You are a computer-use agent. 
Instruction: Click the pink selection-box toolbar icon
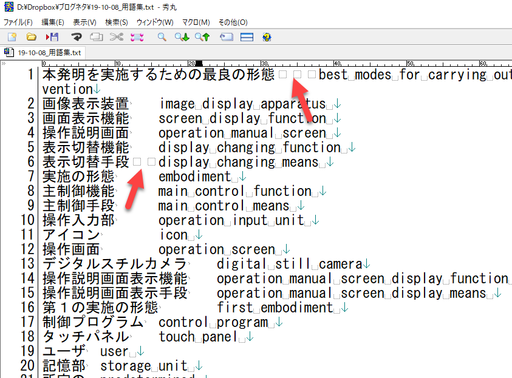click(137, 37)
